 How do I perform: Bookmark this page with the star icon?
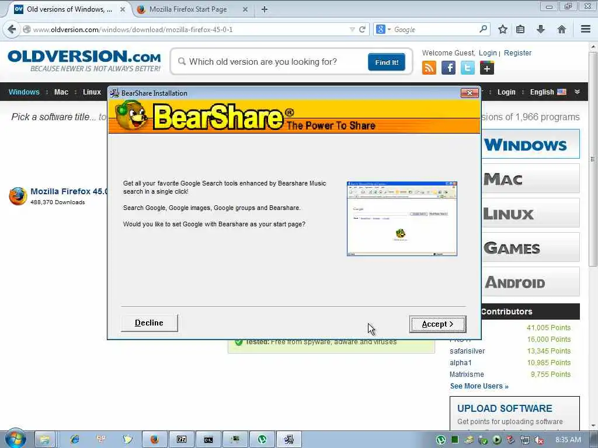[503, 29]
